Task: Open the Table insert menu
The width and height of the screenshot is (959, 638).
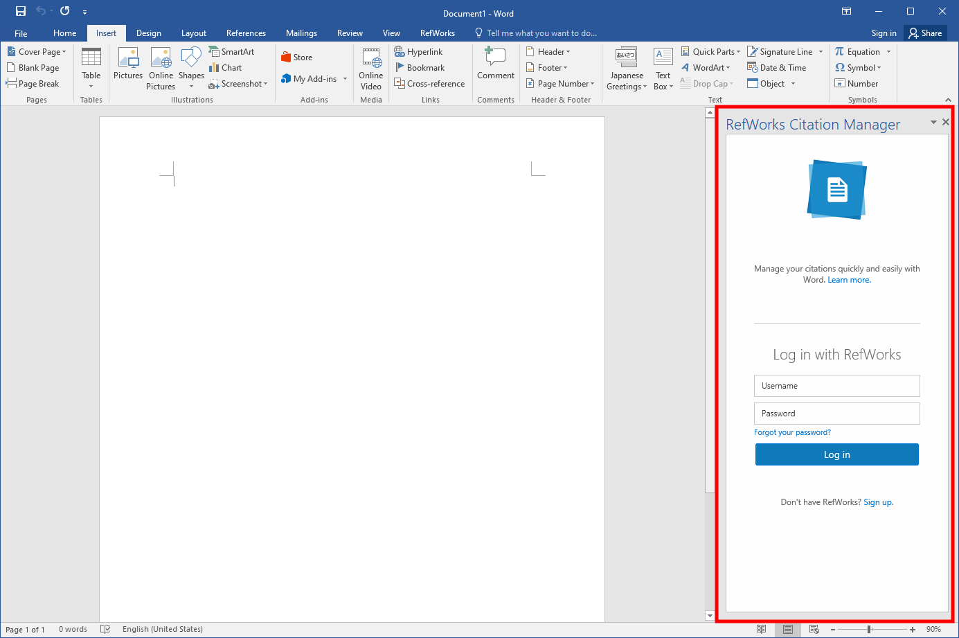Action: tap(91, 68)
